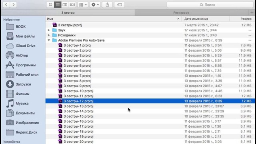
Task: Switch to column view mode
Action: coord(65,4)
